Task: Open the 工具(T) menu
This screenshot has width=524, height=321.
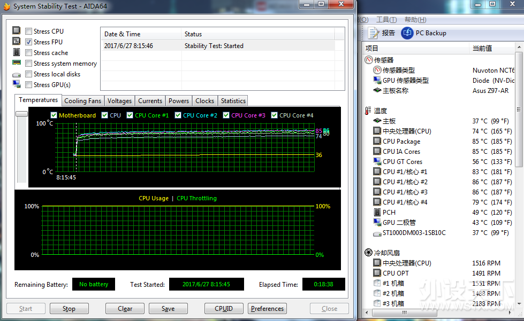Action: coord(386,20)
